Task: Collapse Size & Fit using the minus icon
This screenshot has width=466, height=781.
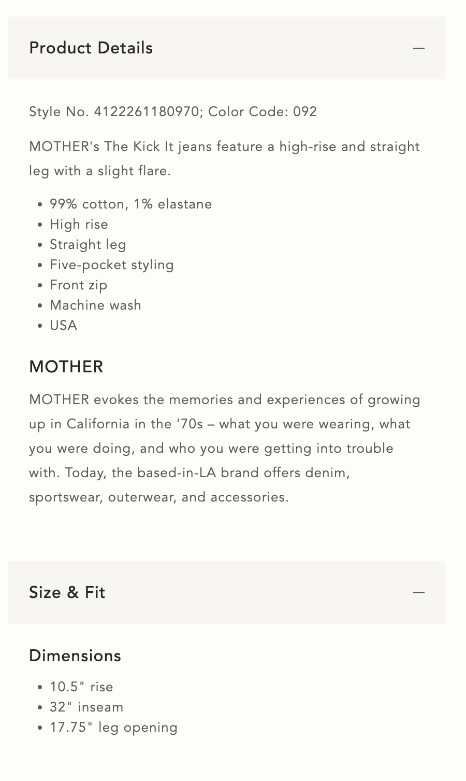Action: (419, 593)
